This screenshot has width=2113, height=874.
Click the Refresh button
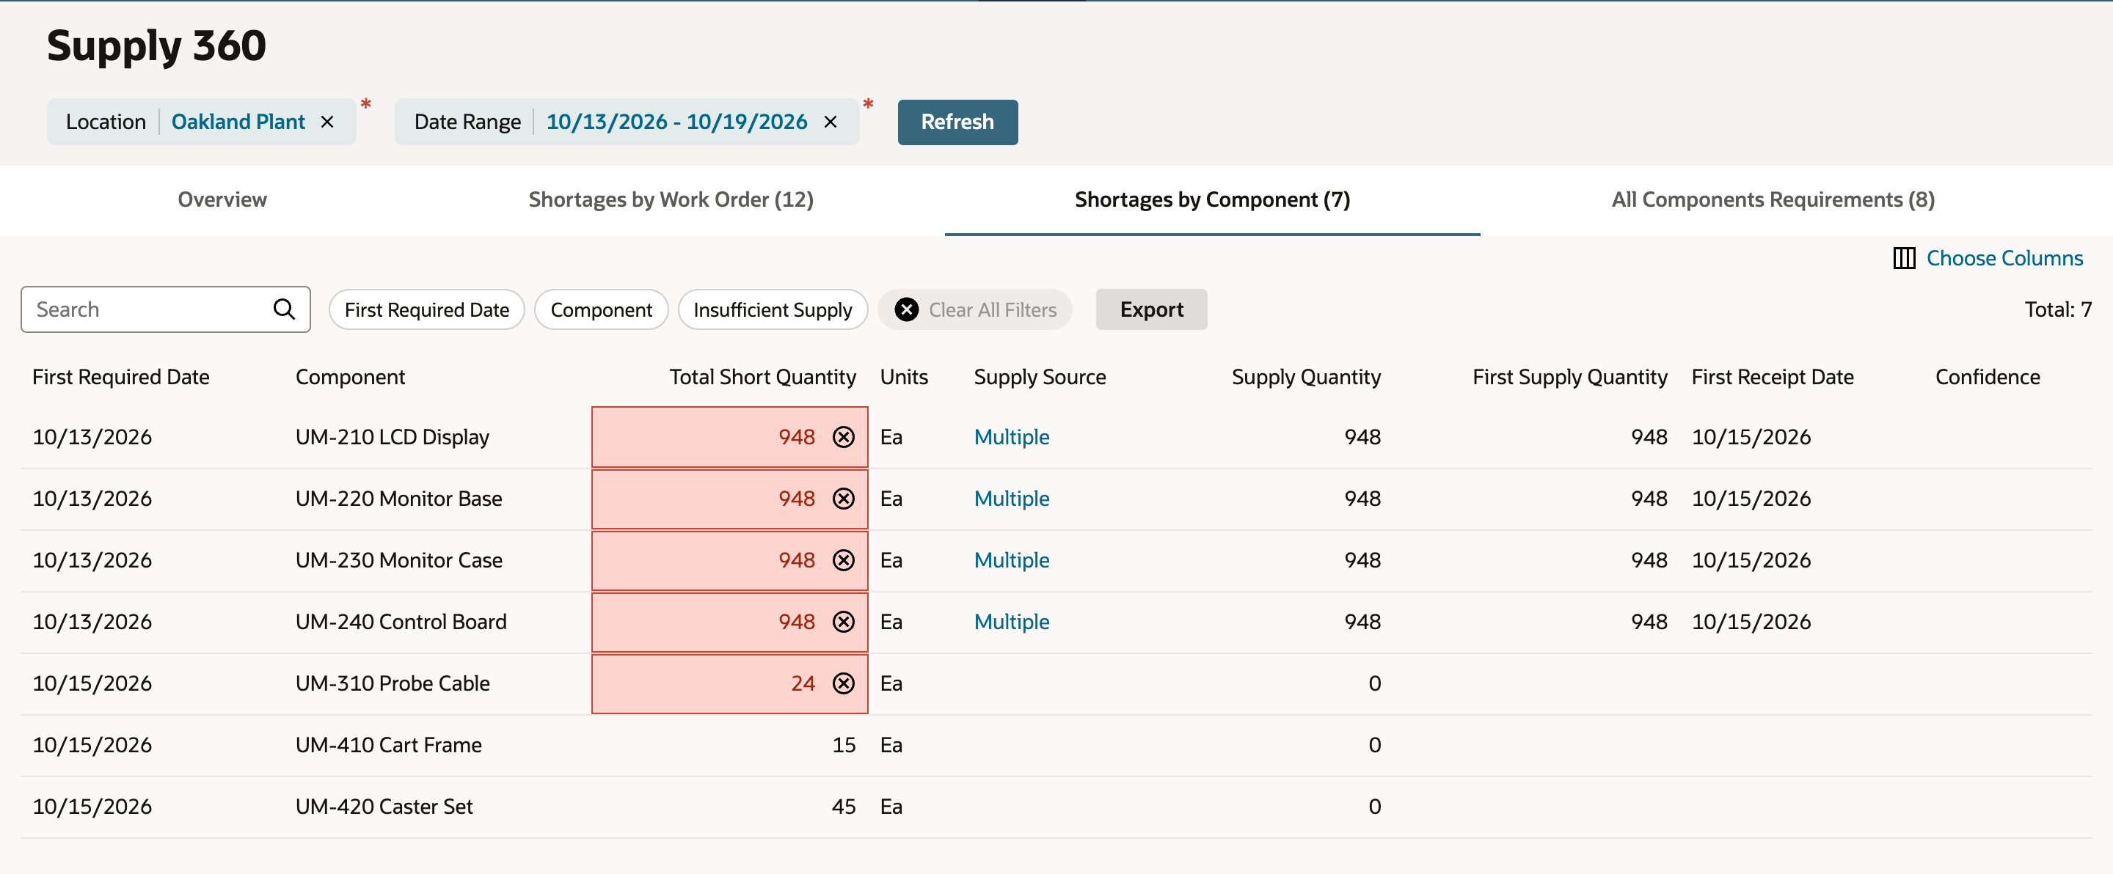click(957, 122)
